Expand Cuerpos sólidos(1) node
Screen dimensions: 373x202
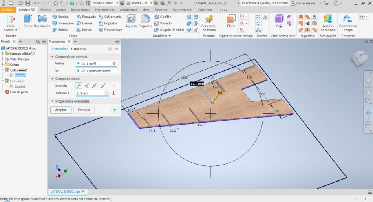pyautogui.click(x=2, y=53)
